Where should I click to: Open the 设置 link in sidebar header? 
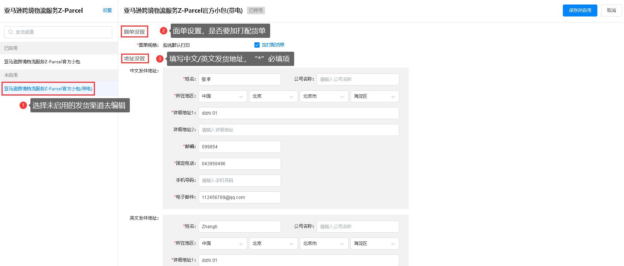pos(107,10)
